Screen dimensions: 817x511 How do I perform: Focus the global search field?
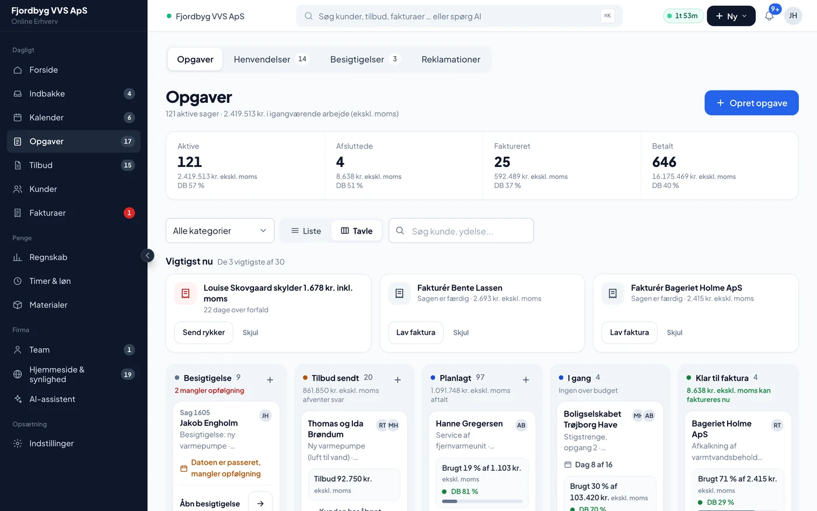pos(459,16)
